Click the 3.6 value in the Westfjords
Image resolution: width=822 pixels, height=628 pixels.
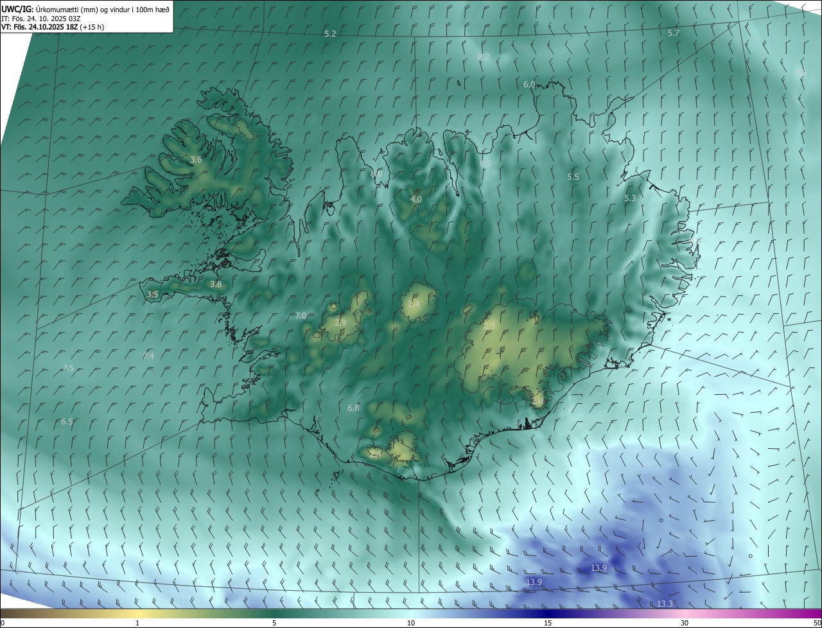tap(197, 159)
